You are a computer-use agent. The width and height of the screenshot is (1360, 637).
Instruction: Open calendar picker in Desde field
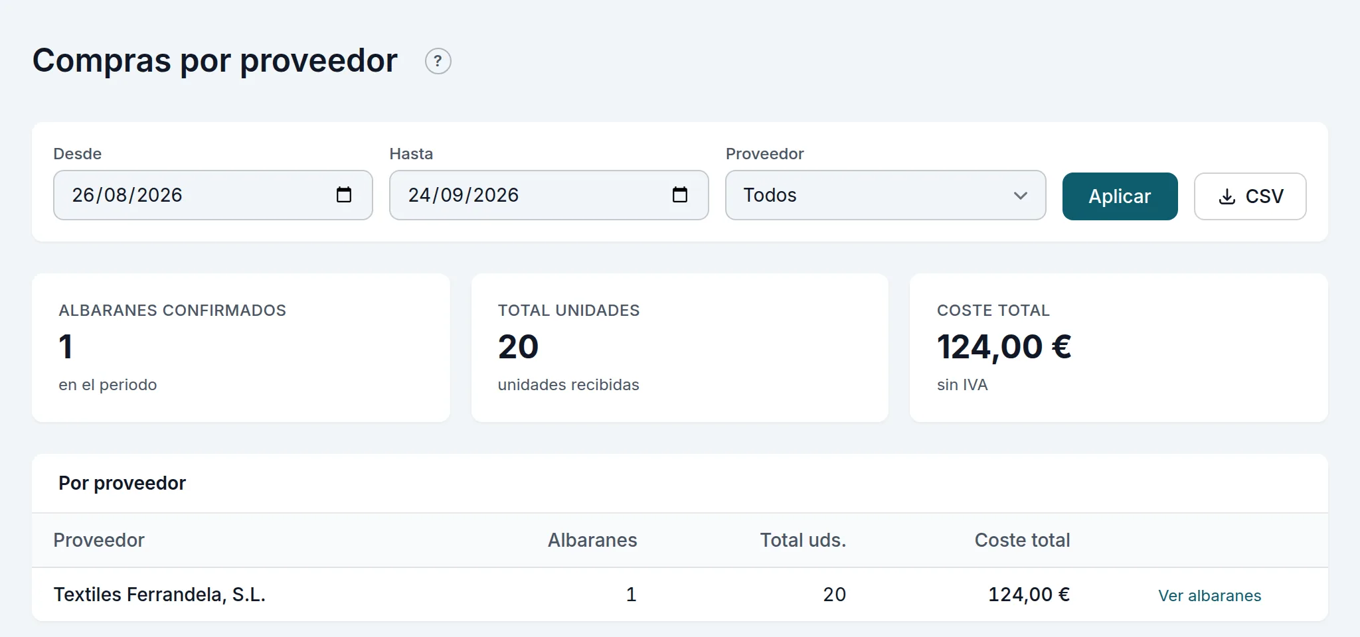(x=343, y=195)
